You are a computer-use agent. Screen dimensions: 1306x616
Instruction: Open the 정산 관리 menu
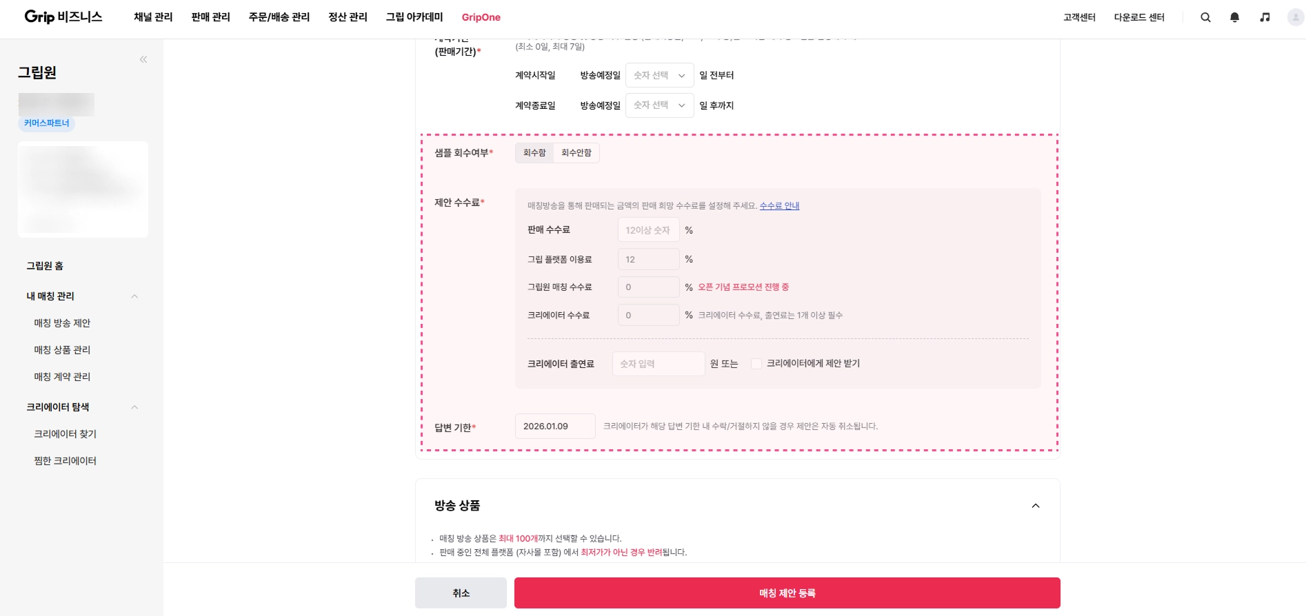click(x=348, y=17)
